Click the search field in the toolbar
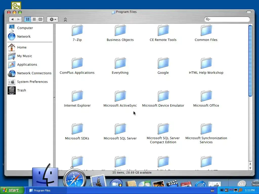 point(227,19)
